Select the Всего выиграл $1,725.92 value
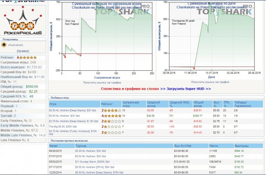The image size is (266, 175). coord(34,67)
